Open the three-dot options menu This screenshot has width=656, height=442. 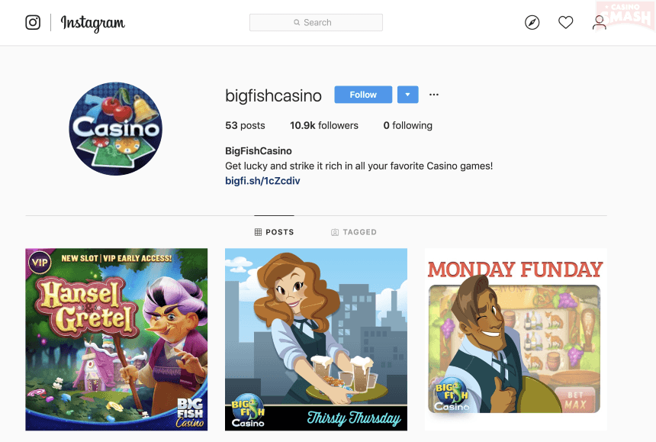pyautogui.click(x=434, y=95)
